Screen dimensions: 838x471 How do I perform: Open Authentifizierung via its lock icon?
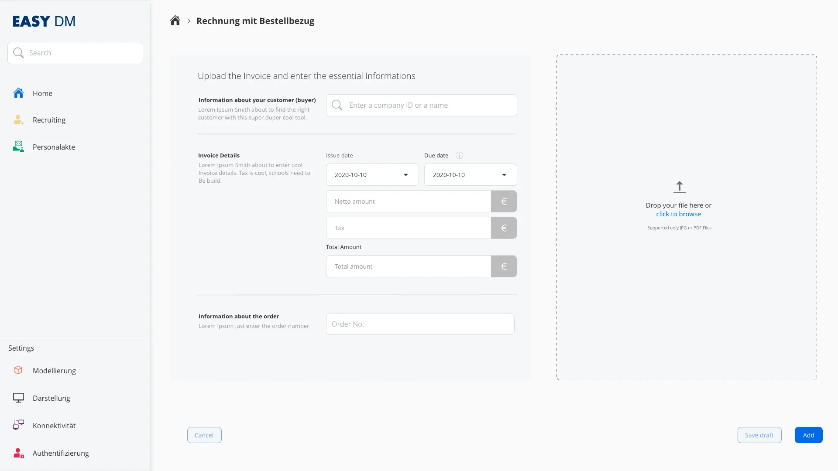click(18, 453)
